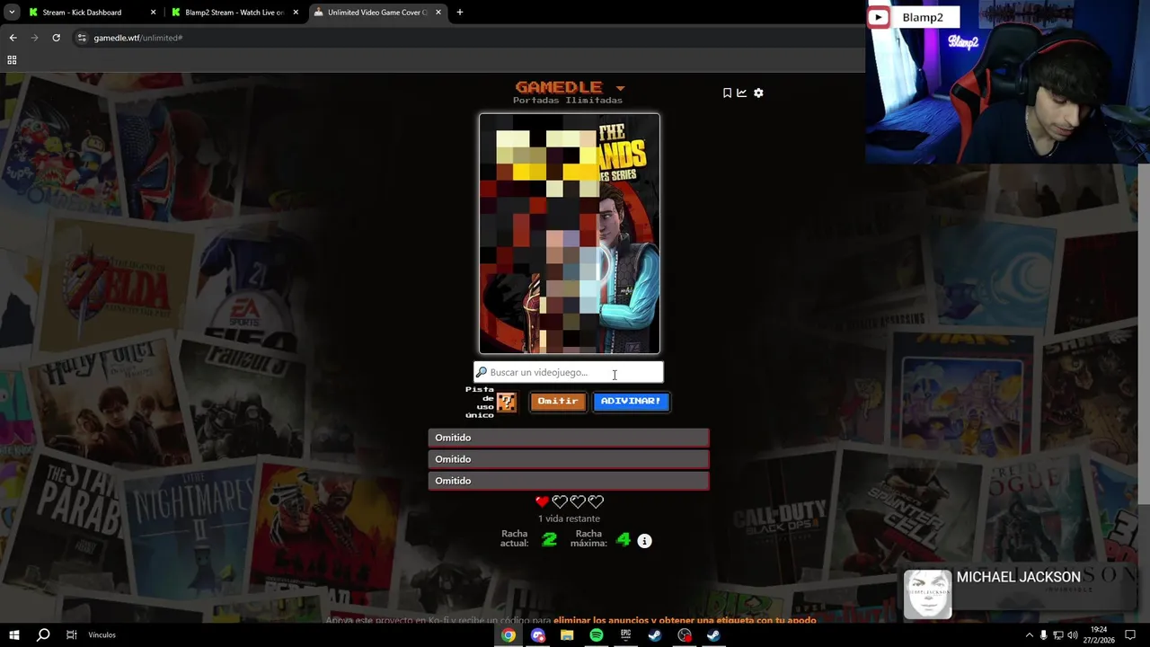Select the Unlimited Video Game Cover tab
The width and height of the screenshot is (1150, 647).
[377, 13]
